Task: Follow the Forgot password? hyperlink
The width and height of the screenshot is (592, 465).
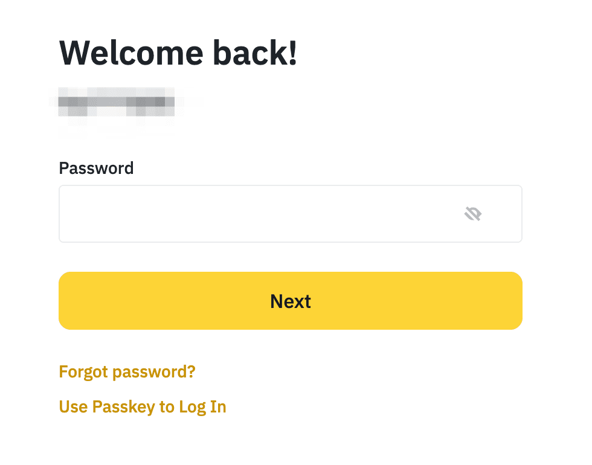Action: point(127,371)
